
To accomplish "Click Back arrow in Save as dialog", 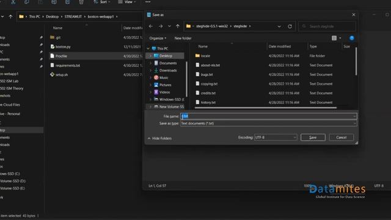I will click(x=151, y=26).
